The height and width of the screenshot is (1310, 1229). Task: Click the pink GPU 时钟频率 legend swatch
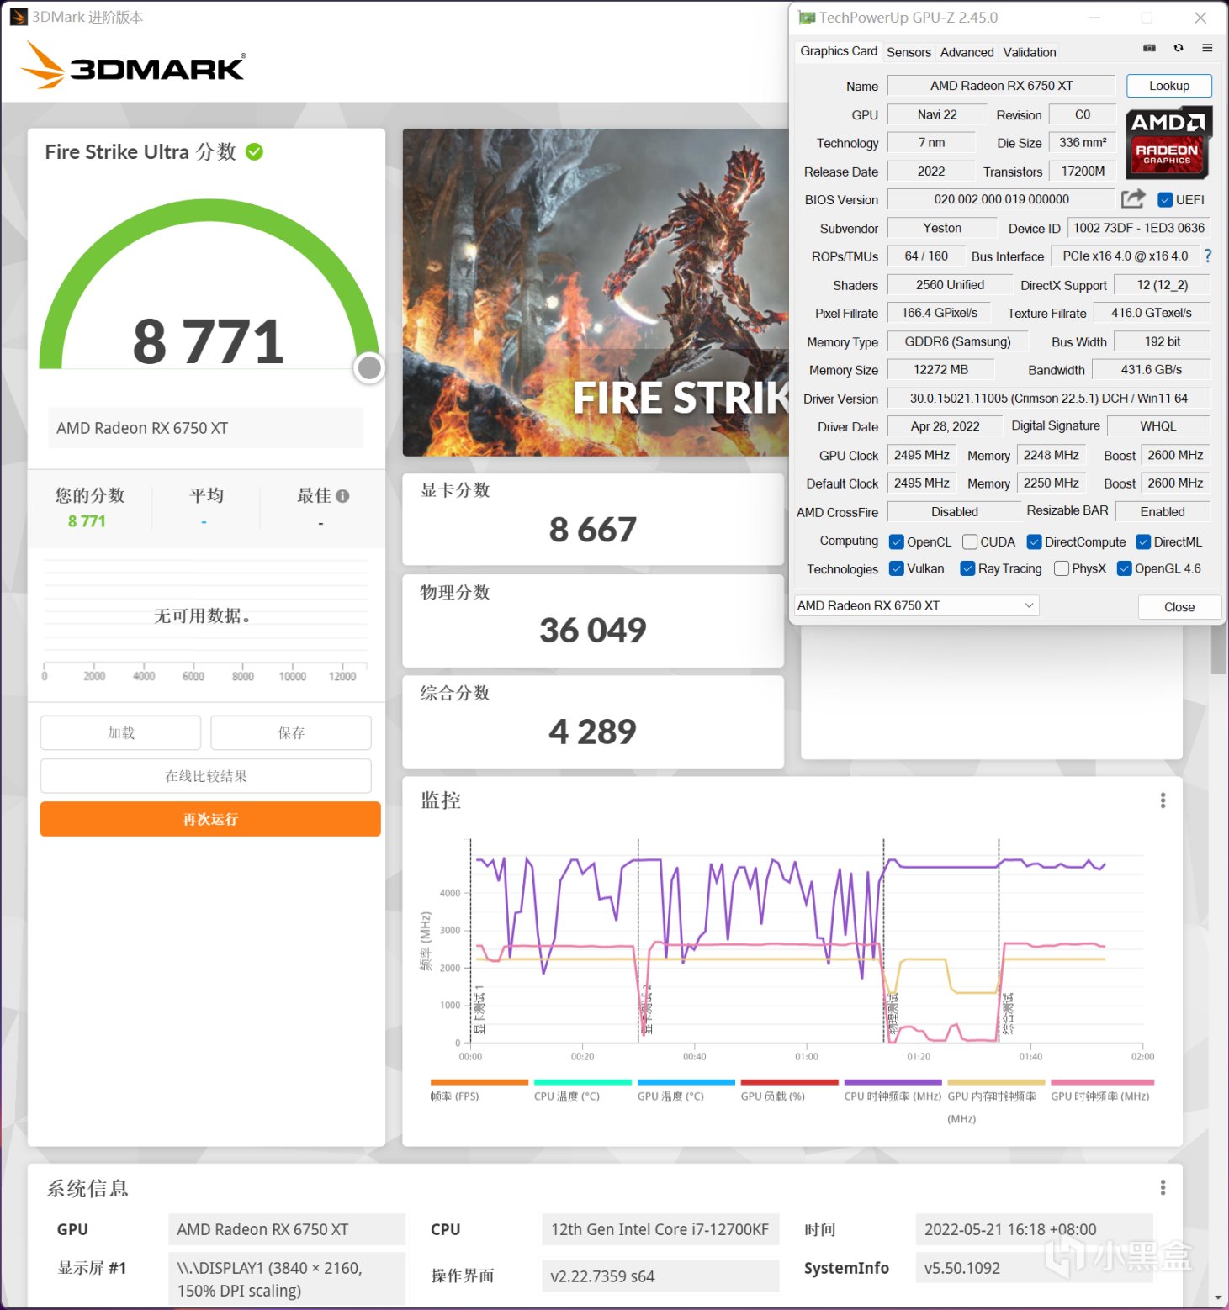(1103, 1082)
